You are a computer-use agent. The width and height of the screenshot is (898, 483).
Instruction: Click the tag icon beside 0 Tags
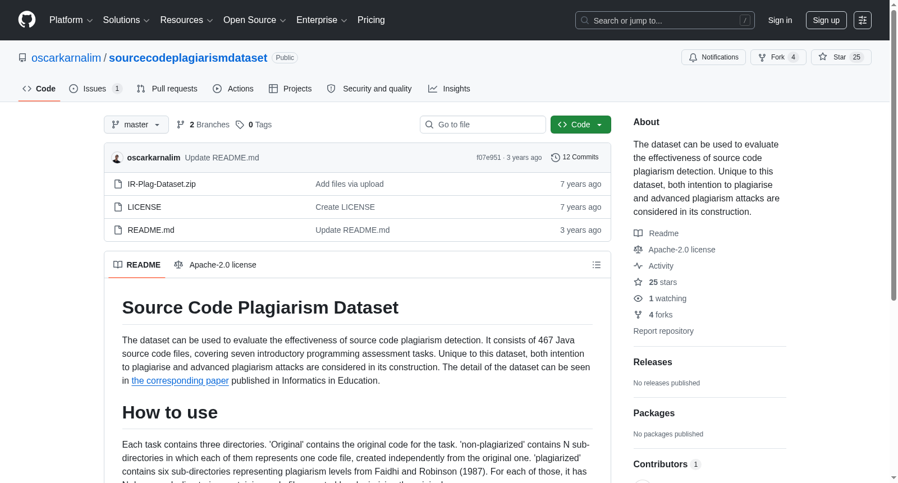click(240, 125)
